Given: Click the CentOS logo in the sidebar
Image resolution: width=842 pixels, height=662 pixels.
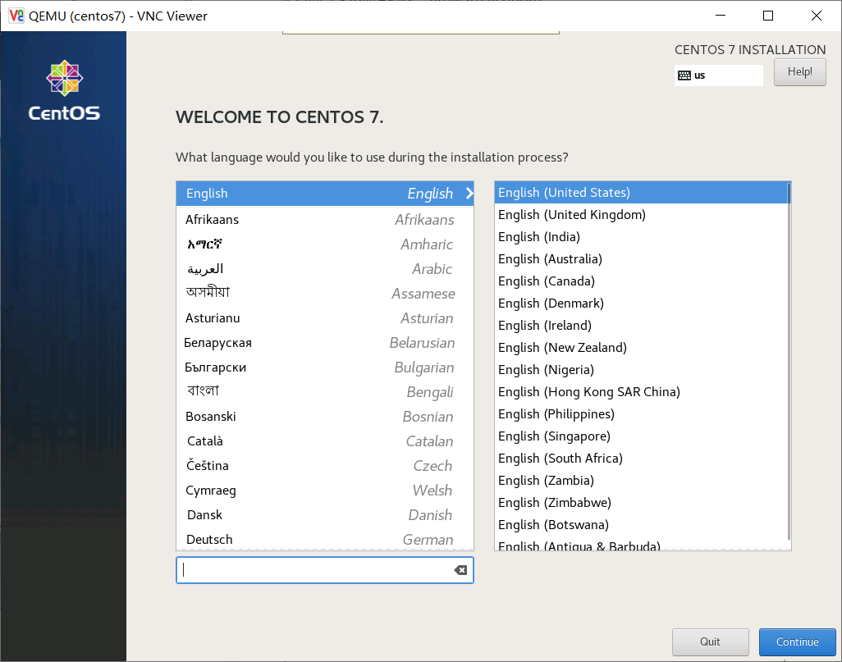Looking at the screenshot, I should tap(64, 90).
